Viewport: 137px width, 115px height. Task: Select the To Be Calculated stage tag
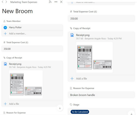point(80,112)
